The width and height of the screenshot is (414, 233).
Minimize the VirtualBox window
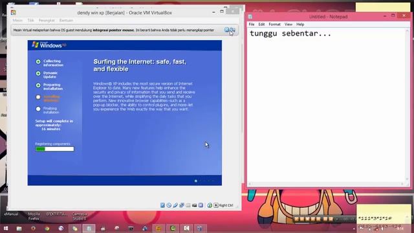tap(213, 12)
